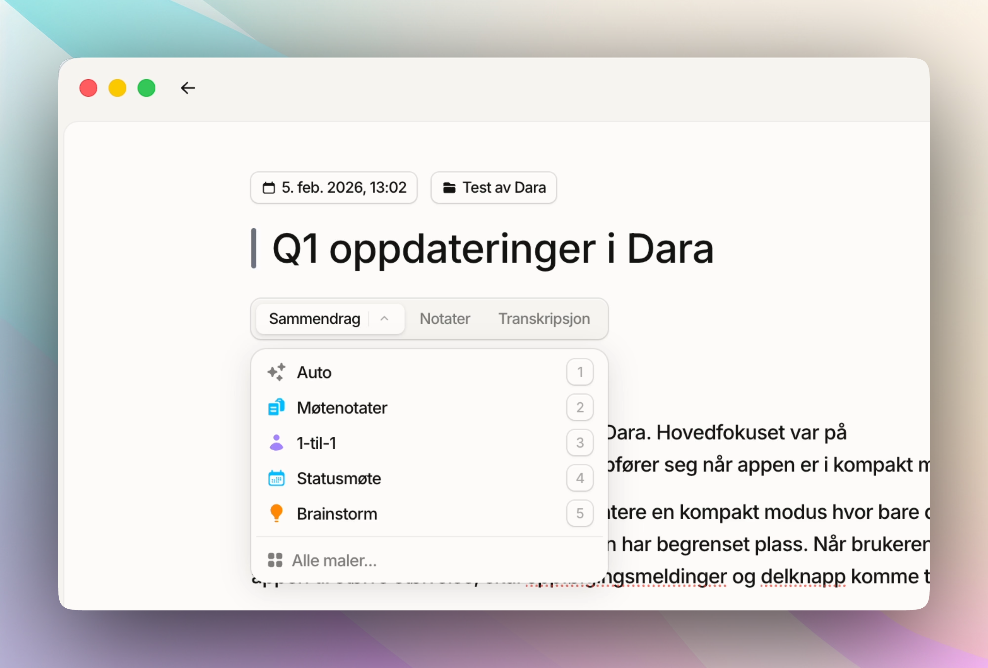The height and width of the screenshot is (668, 988).
Task: Click the calendar icon in date chip
Action: (x=269, y=187)
